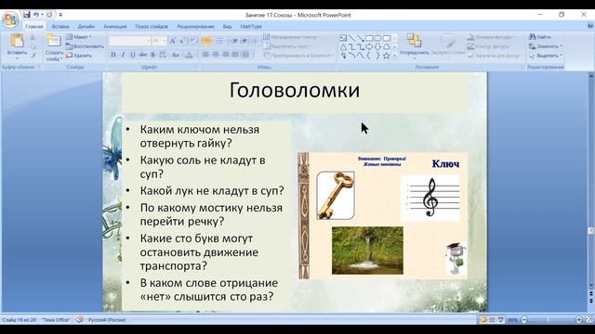Clear formatting with the eraser icon
Screen dimensions: 595x334
tap(192, 41)
